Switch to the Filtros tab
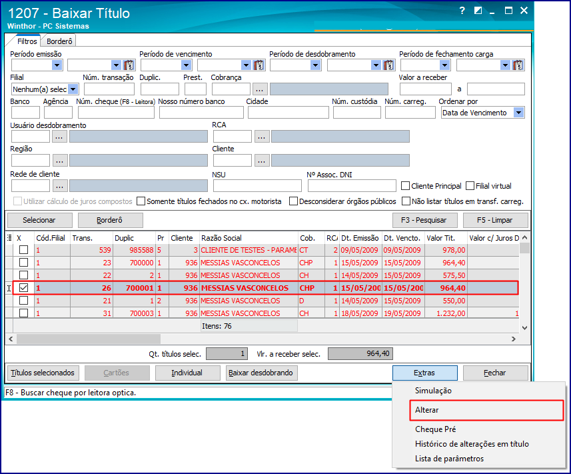The height and width of the screenshot is (474, 571). coord(27,41)
